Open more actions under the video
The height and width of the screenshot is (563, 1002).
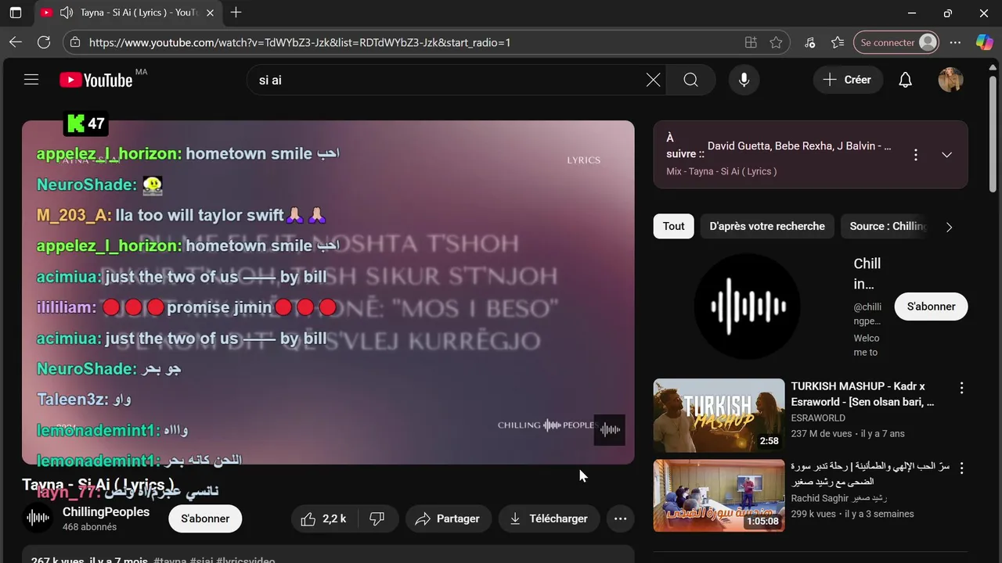(x=620, y=518)
